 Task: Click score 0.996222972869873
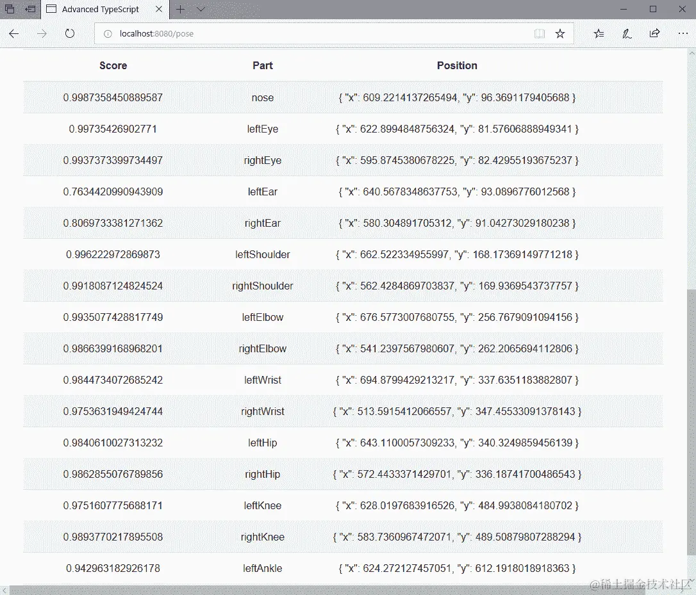tap(113, 255)
